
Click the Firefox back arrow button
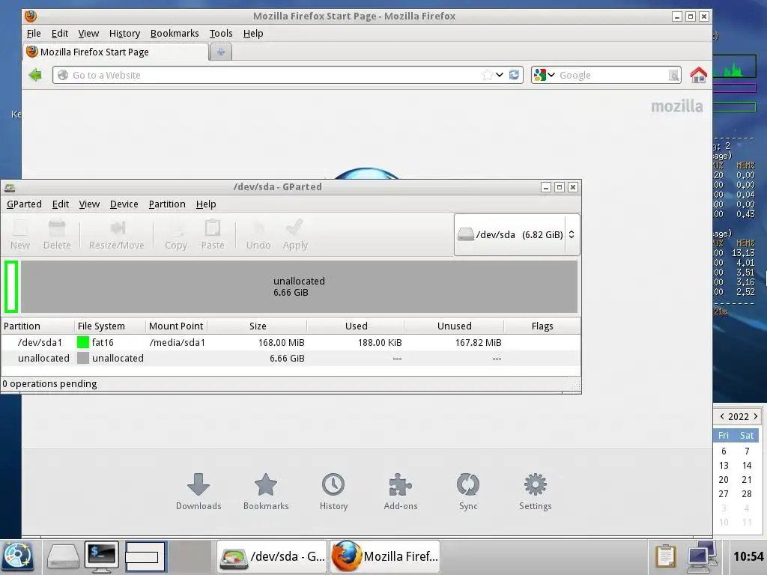click(x=35, y=75)
